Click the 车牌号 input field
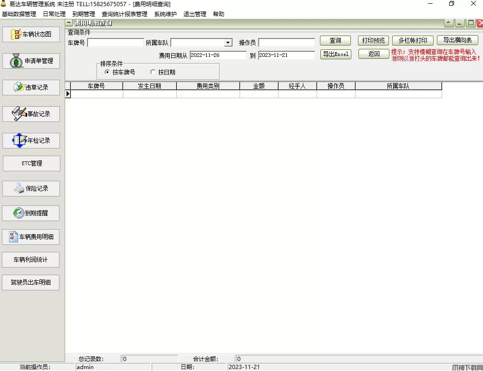Screen dimensions: 483x371 pos(116,43)
